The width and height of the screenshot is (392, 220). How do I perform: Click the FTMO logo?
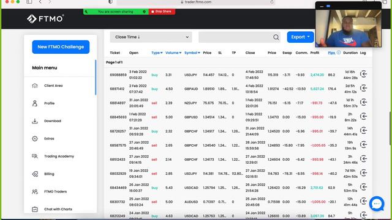45,19
